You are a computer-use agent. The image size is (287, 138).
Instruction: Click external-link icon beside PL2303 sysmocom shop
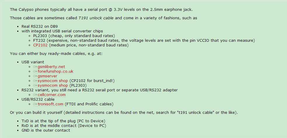[x=35, y=85]
